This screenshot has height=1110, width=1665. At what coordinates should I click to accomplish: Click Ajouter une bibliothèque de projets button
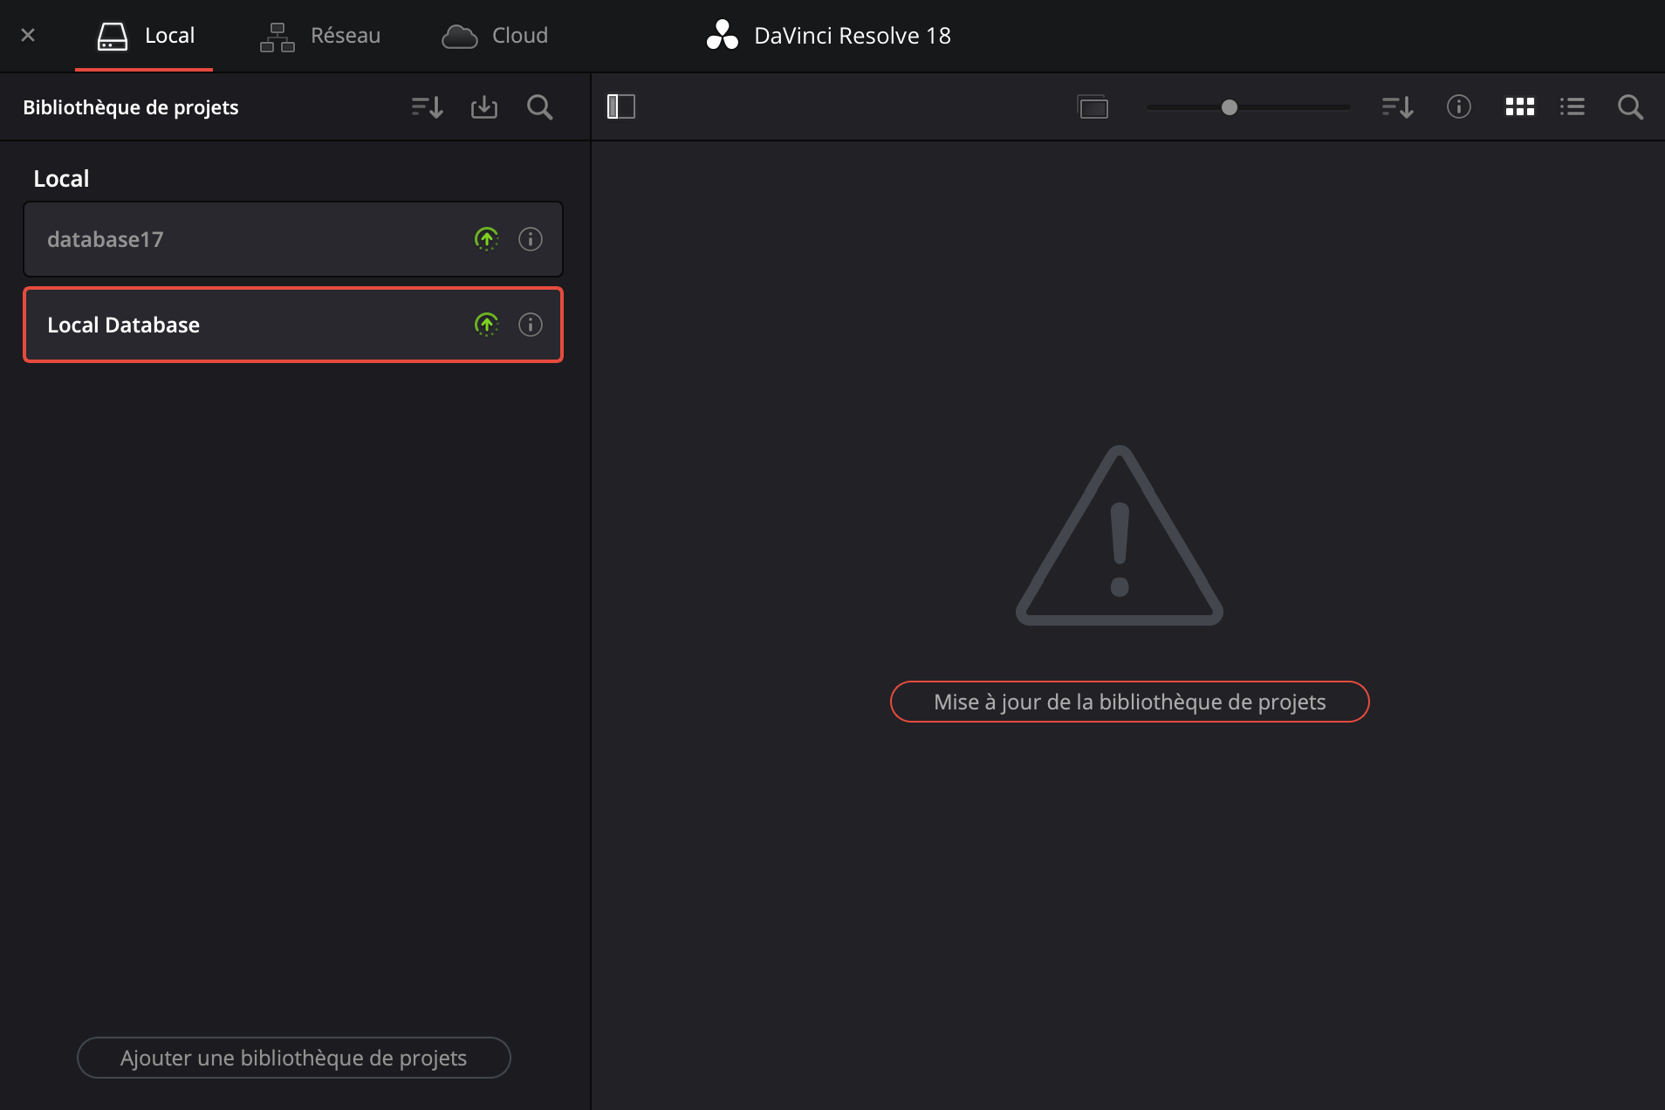coord(293,1058)
